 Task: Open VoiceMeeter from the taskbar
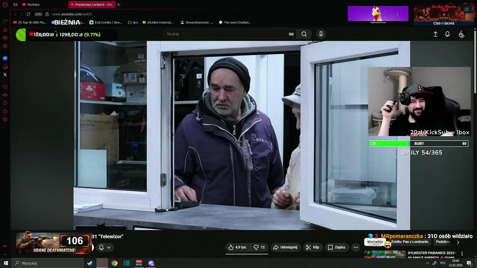click(139, 263)
